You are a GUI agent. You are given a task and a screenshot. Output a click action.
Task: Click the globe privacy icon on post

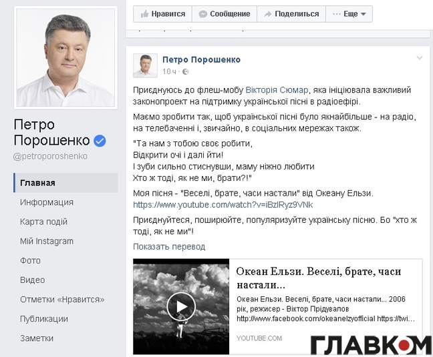186,71
